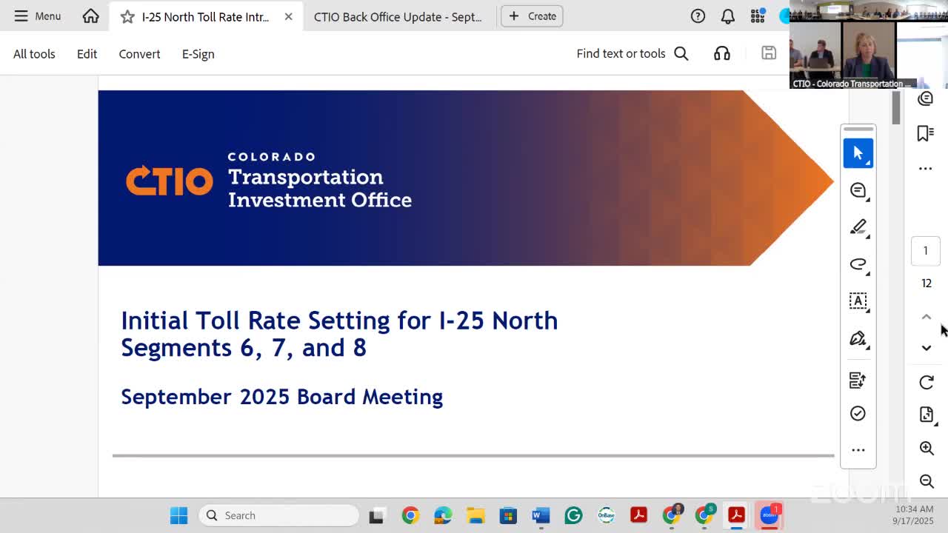Viewport: 948px width, 533px height.
Task: Open Microsoft Word from the taskbar
Action: click(x=541, y=515)
